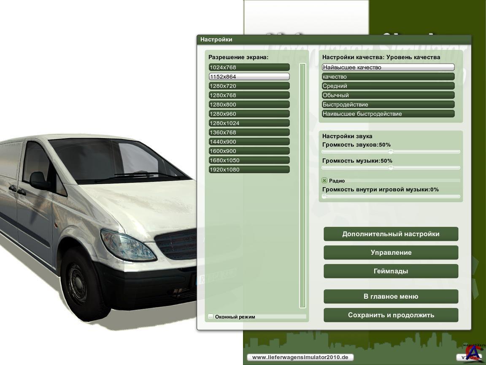Viewport: 486px width, 365px height.
Task: Select Обычный quality option
Action: point(388,95)
